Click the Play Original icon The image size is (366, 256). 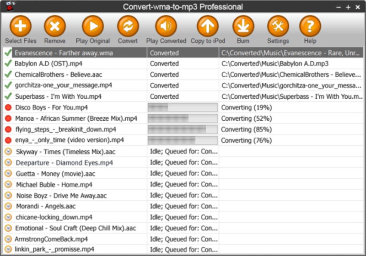93,26
